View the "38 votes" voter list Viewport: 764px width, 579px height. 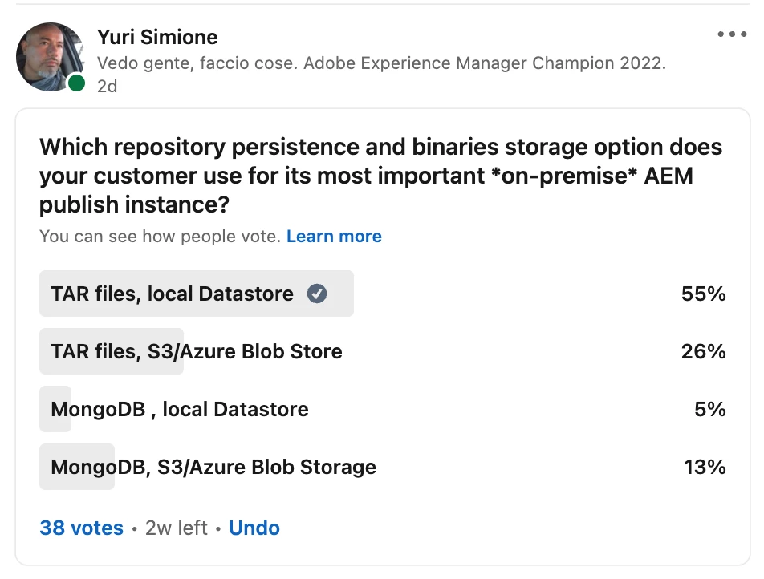coord(81,528)
